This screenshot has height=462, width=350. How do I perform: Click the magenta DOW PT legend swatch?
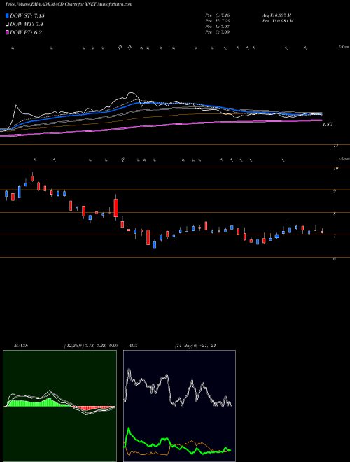7,32
